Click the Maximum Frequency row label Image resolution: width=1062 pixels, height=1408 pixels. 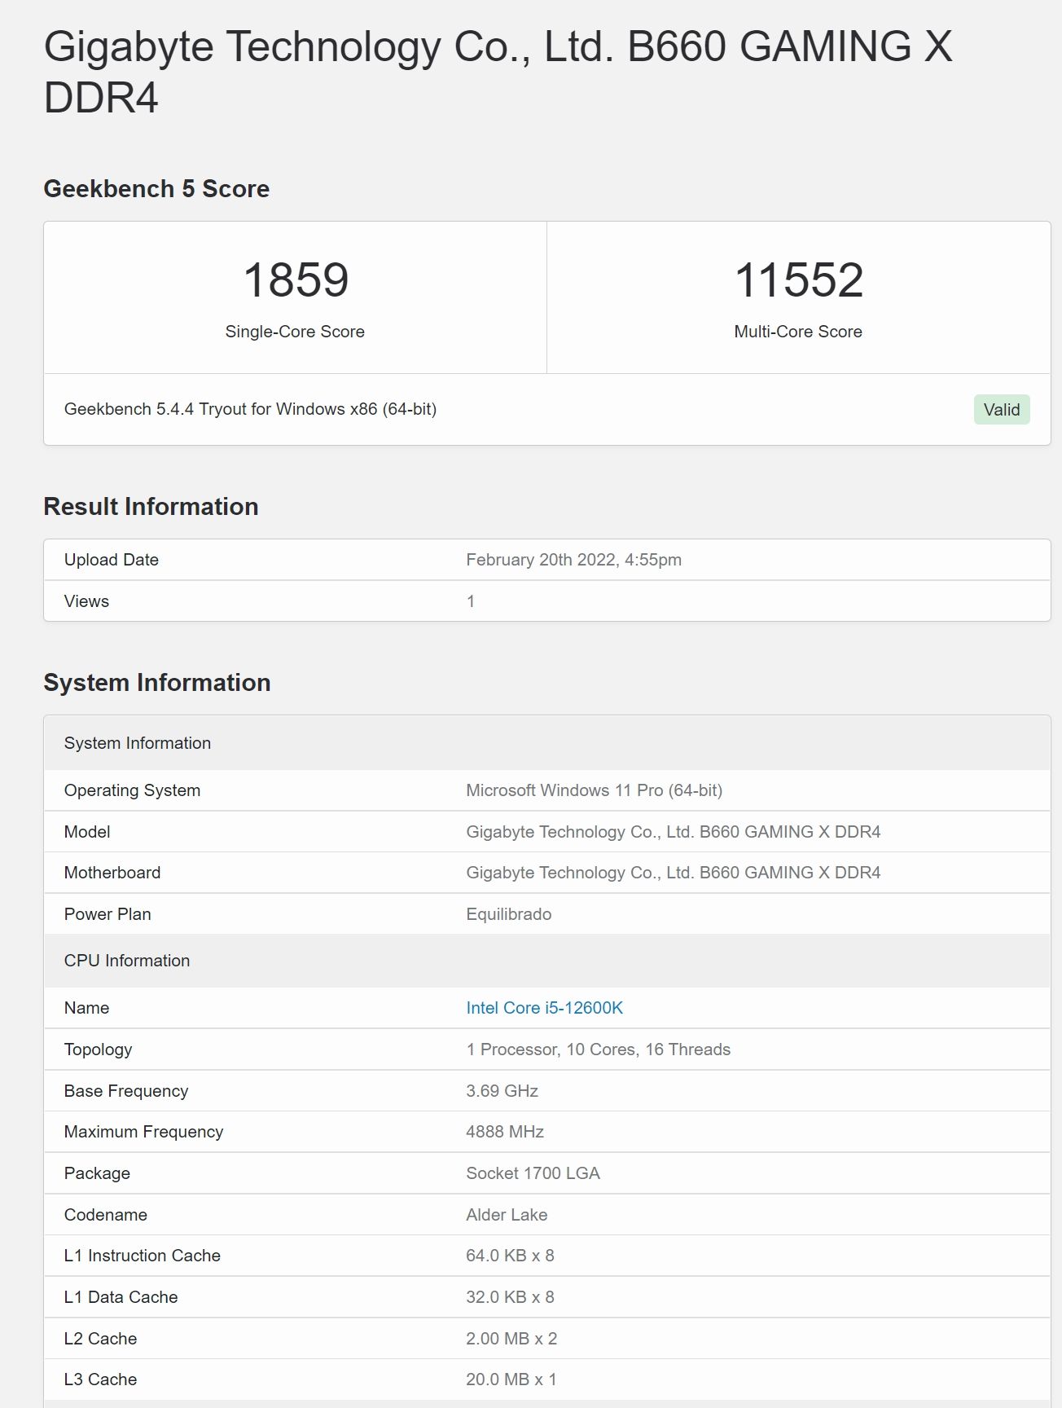coord(143,1132)
